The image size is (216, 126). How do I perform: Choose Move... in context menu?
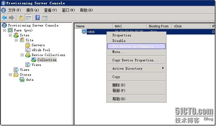pos(136,52)
